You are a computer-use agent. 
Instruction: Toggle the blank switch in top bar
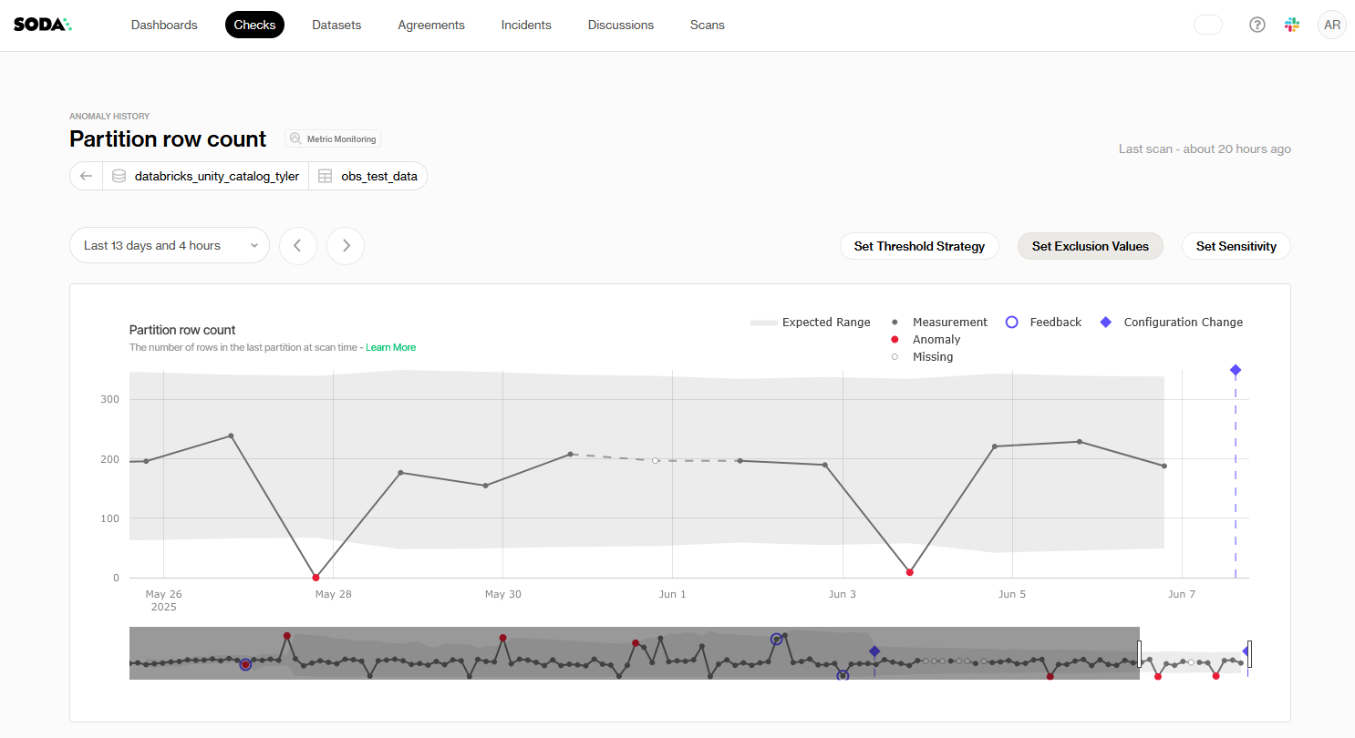pos(1208,25)
